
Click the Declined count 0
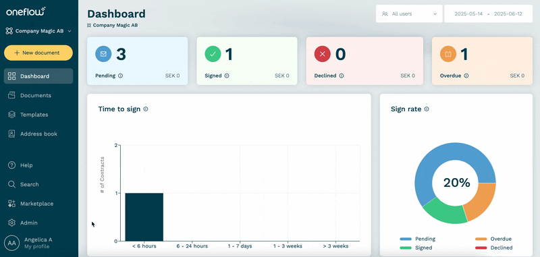point(341,54)
